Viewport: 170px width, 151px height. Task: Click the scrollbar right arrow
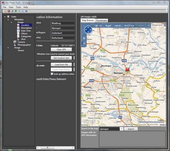[73, 148]
